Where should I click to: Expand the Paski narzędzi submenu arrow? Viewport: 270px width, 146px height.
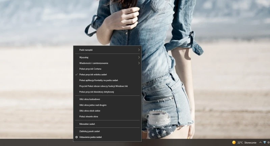(139, 50)
